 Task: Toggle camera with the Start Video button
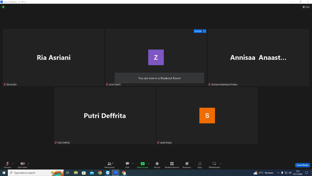pyautogui.click(x=22, y=165)
